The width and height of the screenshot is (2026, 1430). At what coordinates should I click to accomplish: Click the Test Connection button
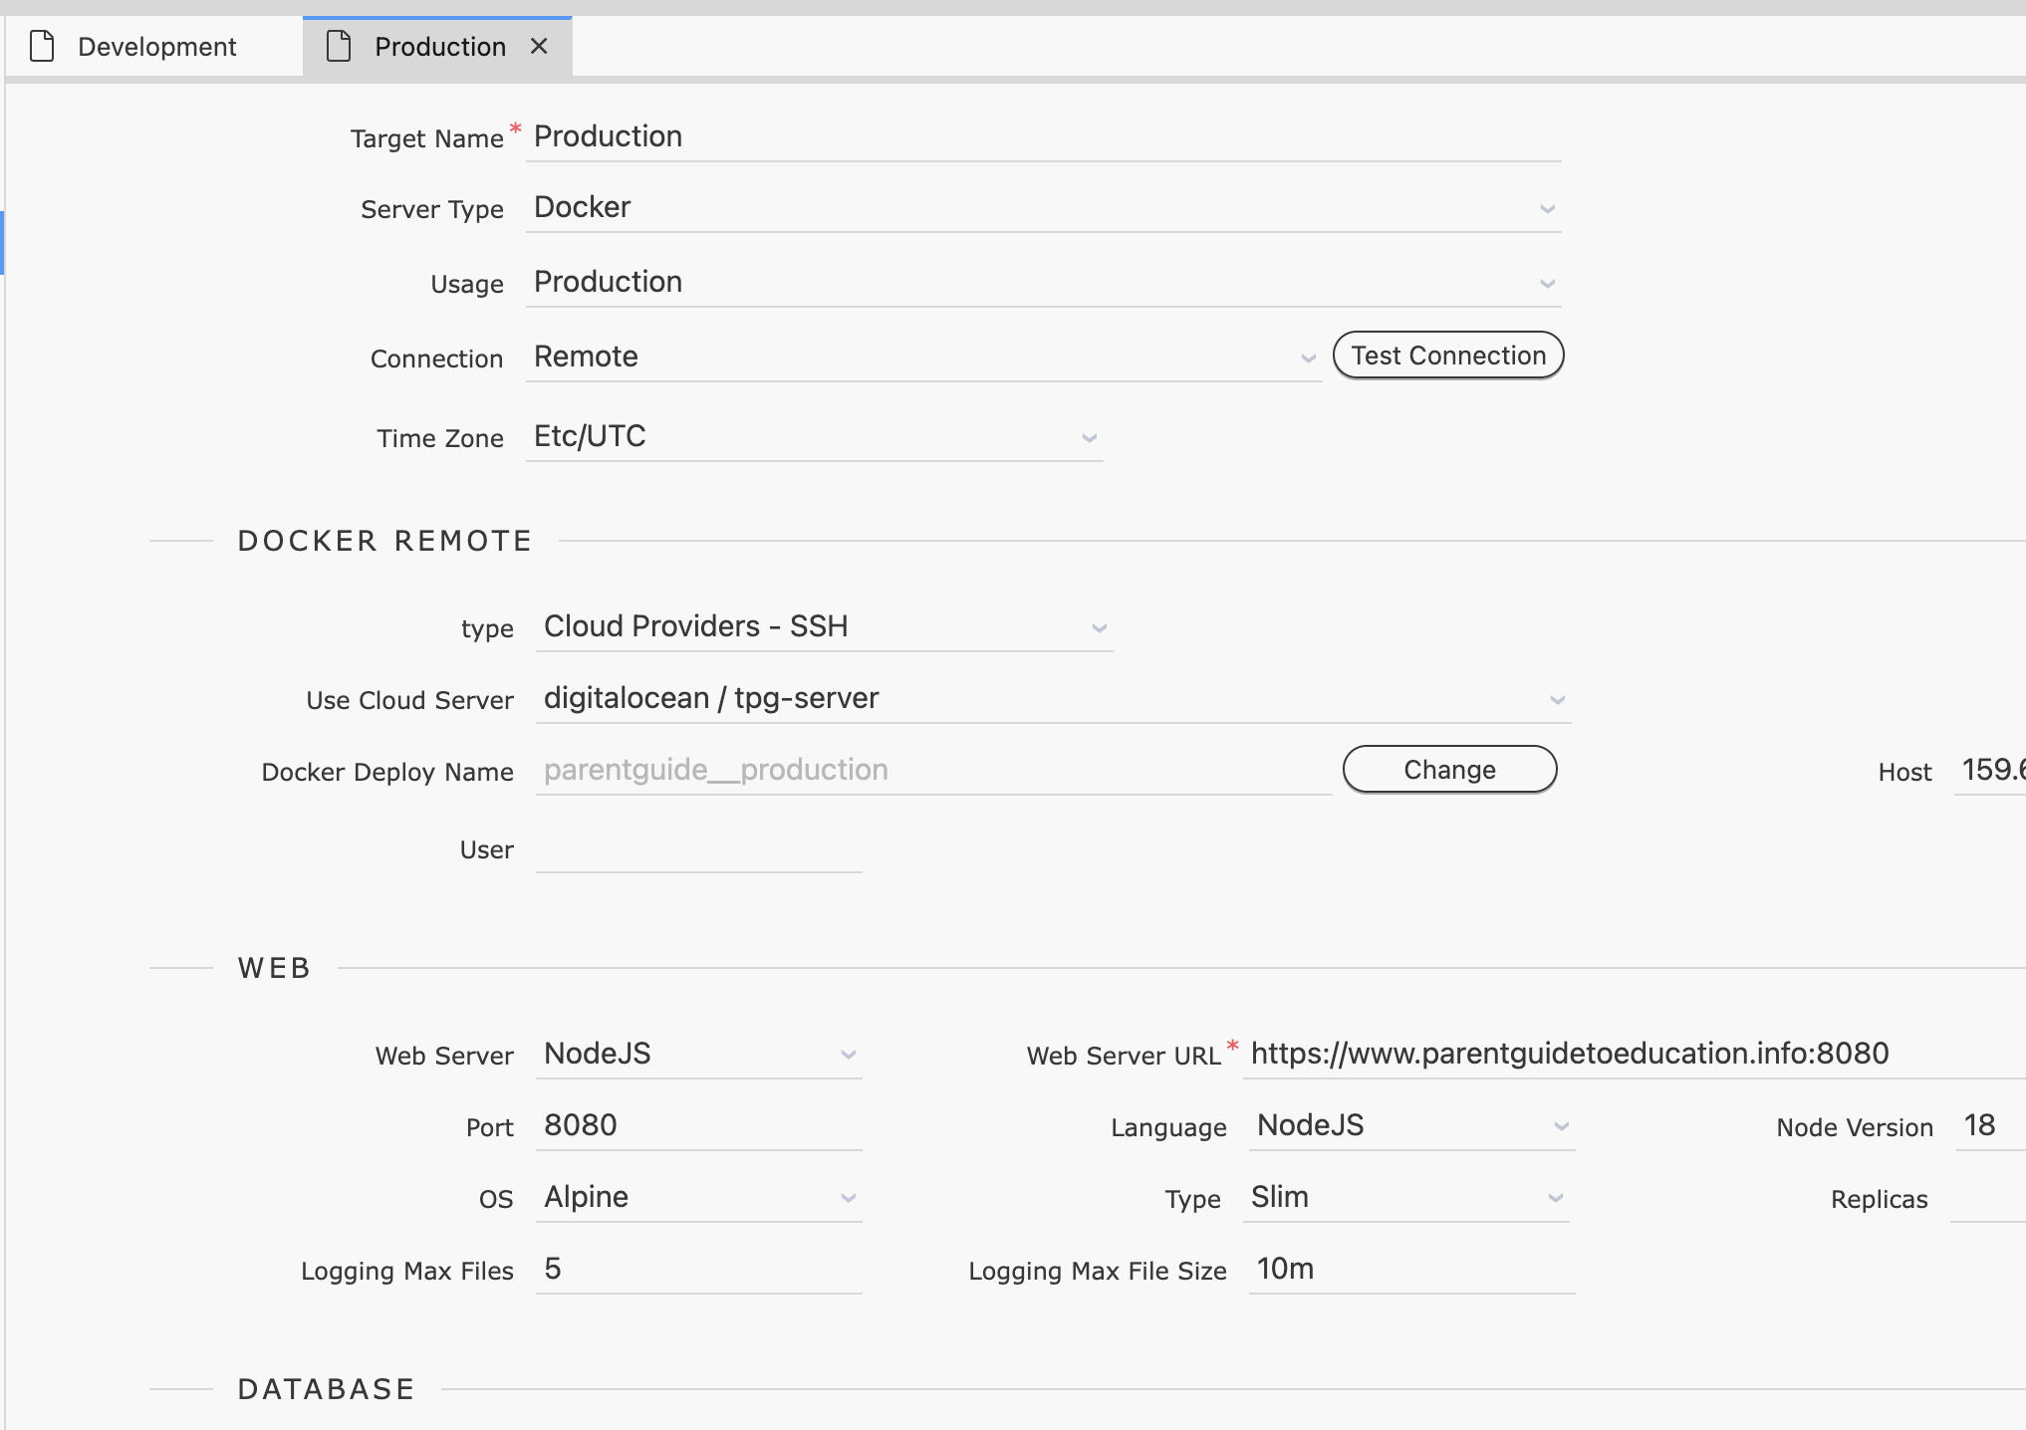pyautogui.click(x=1448, y=356)
